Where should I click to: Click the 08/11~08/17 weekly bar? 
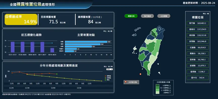point(42,47)
